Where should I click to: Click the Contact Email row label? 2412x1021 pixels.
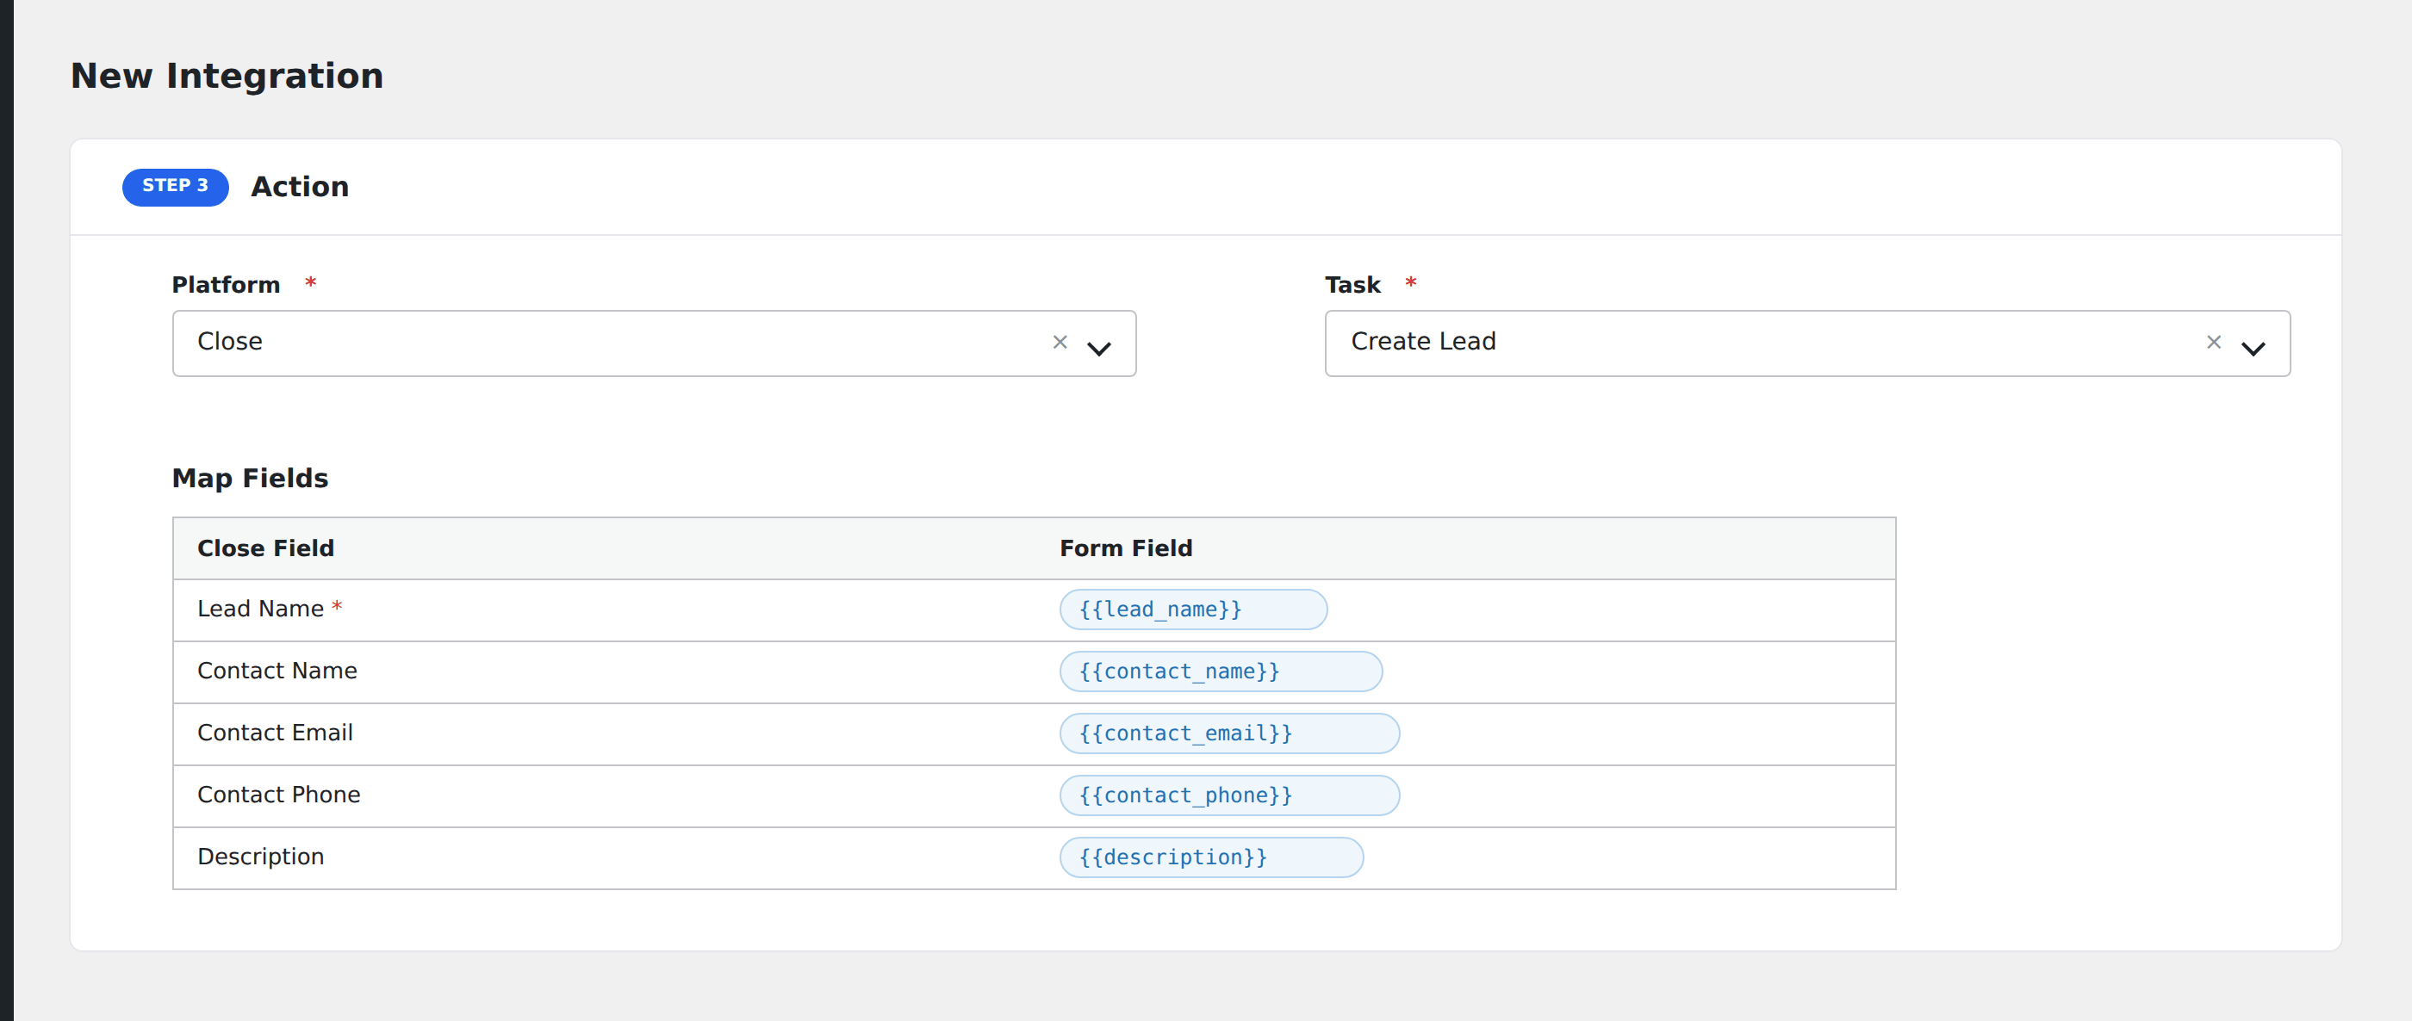coord(276,732)
